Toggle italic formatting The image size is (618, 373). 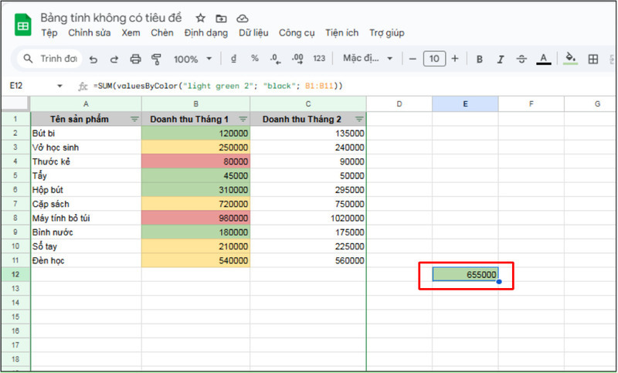click(x=501, y=59)
